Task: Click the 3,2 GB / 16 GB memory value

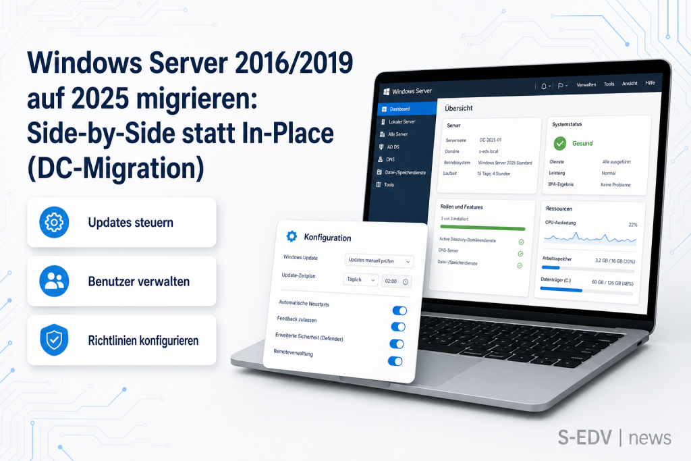Action: coord(615,261)
